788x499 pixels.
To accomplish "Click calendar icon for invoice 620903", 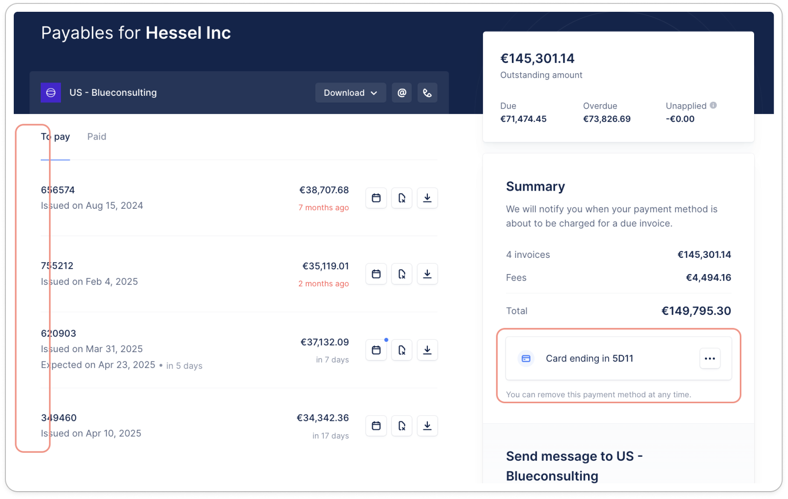I will pyautogui.click(x=376, y=350).
